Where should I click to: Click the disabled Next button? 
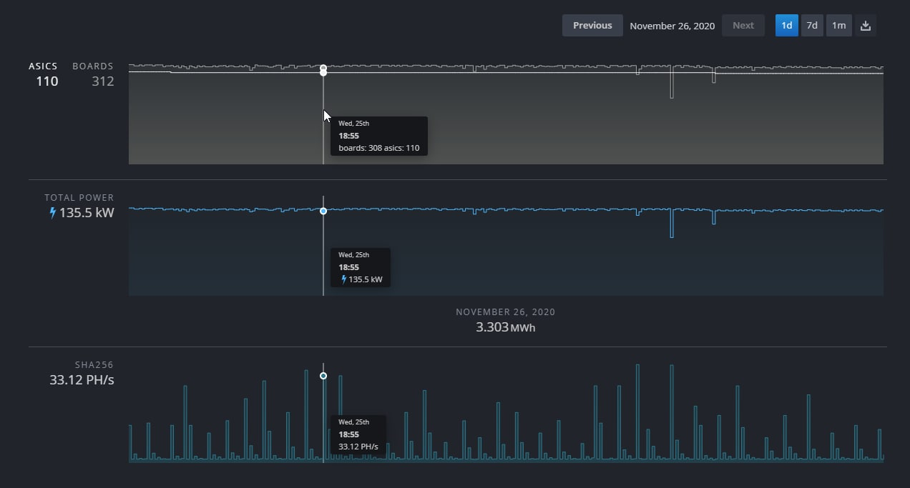click(743, 26)
